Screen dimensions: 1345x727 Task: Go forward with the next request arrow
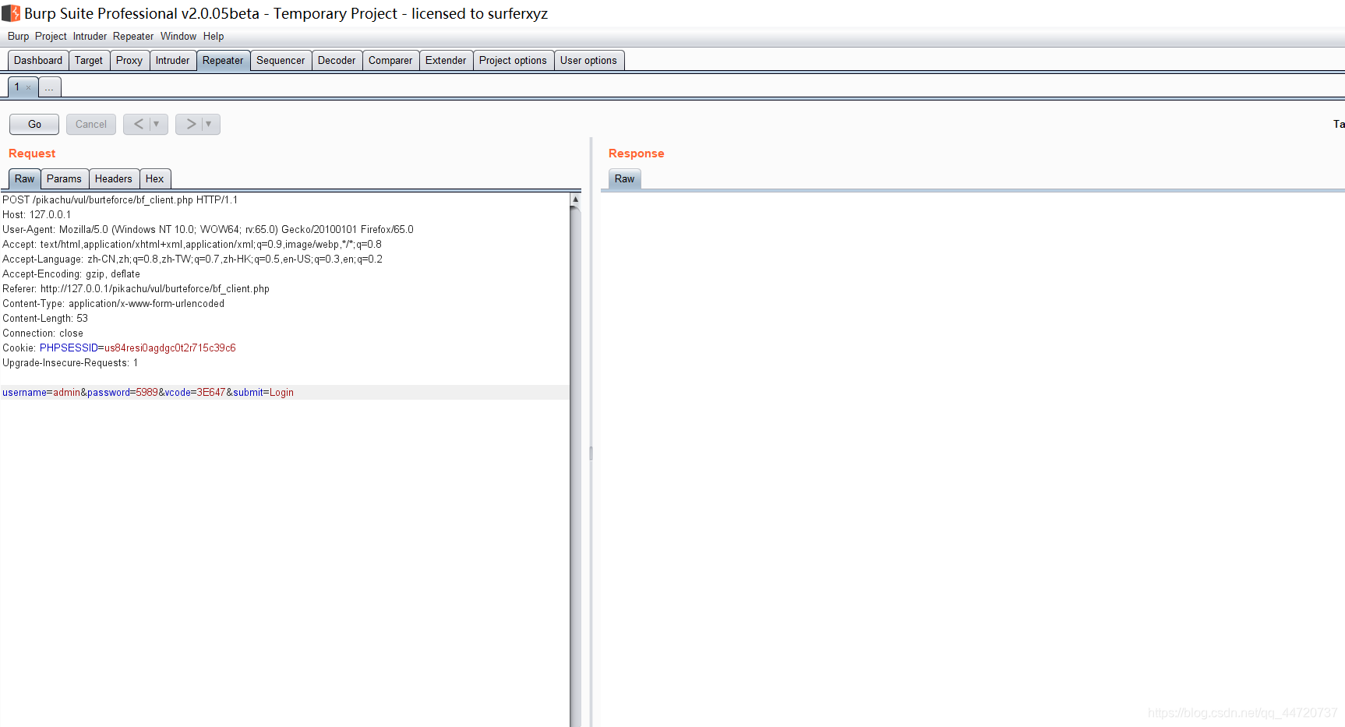191,124
